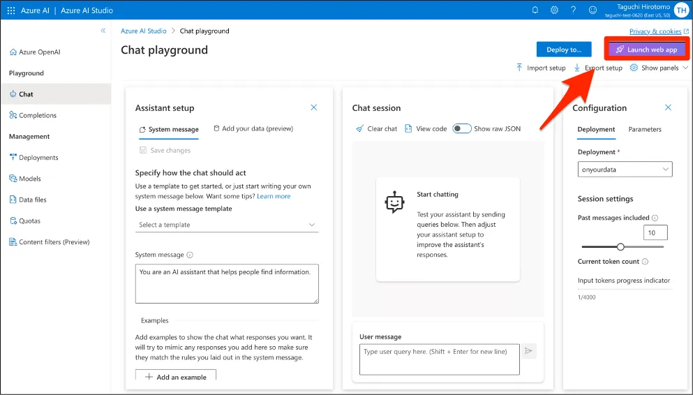Viewport: 693px width, 395px height.
Task: Switch to the Parameters tab
Action: [x=645, y=129]
